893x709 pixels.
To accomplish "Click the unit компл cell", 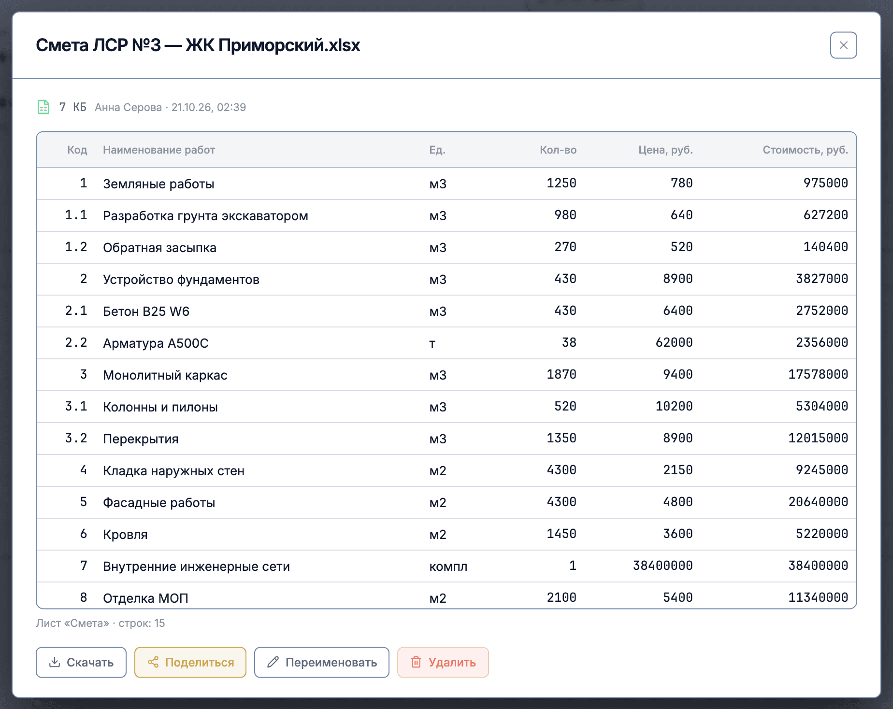I will (448, 567).
